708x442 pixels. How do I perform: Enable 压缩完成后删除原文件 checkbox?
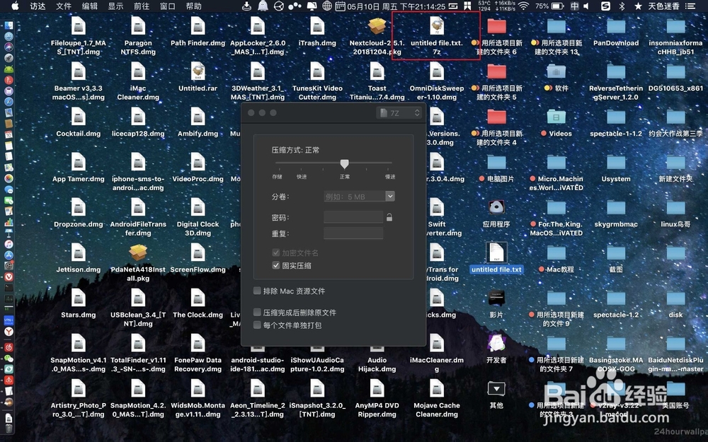258,312
